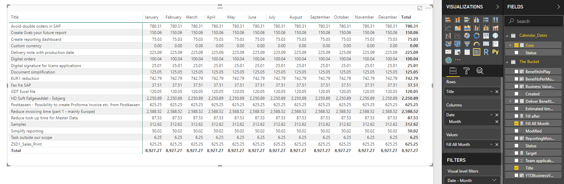Collapse the Fields pane with its chevron
The width and height of the screenshot is (564, 184).
[558, 7]
